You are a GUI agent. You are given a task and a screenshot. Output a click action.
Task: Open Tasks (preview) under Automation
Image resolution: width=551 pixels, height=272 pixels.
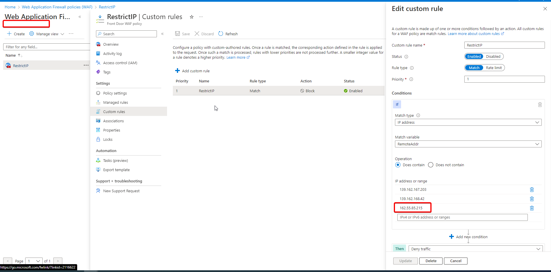tap(115, 160)
